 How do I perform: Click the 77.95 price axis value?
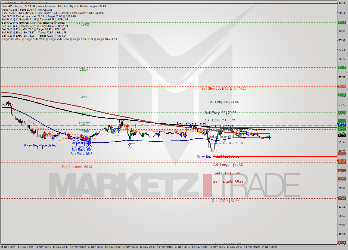[342, 40]
